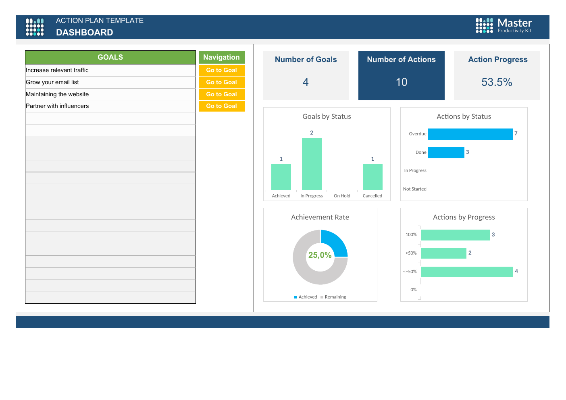Go to Goal for Maintaining the website
The image size is (566, 400).
(222, 94)
